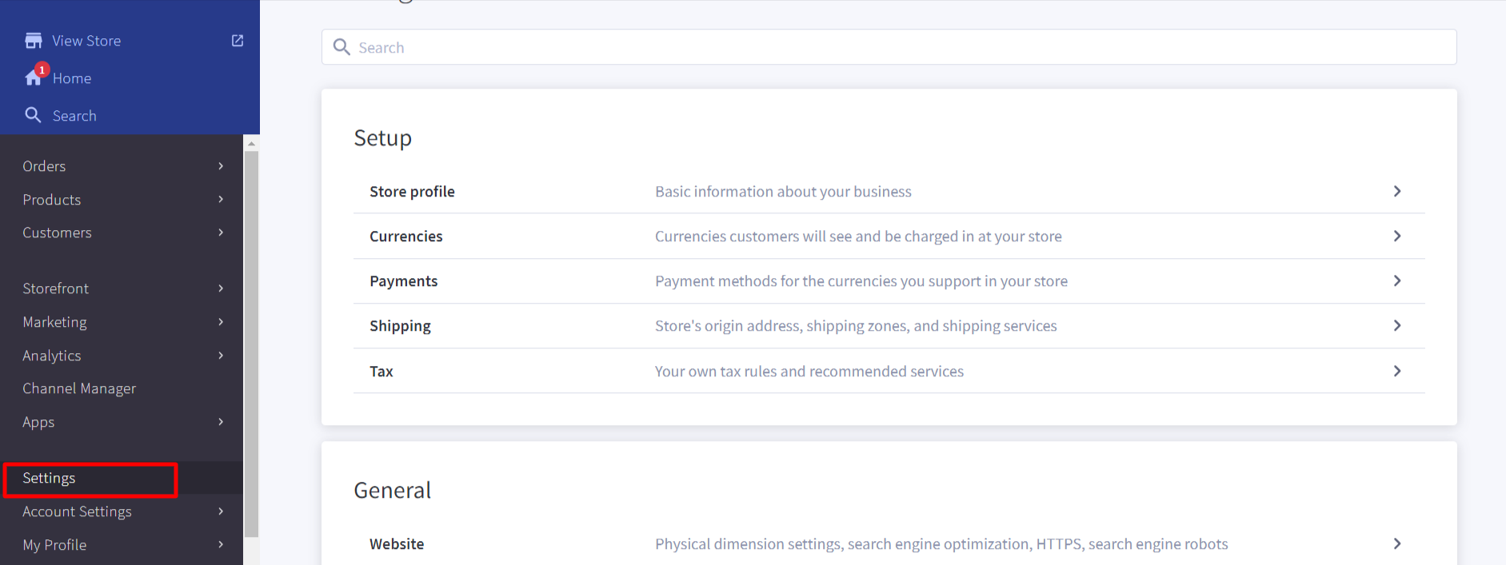Open the View Store link
1506x565 pixels.
(86, 41)
